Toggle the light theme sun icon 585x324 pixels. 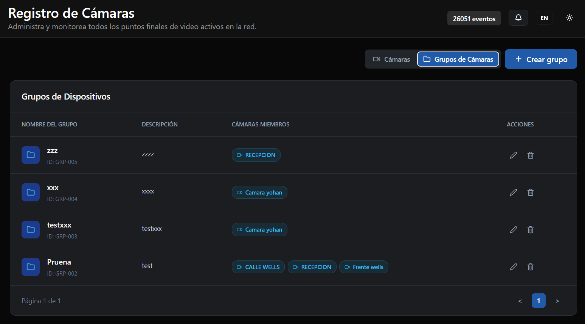coord(569,18)
